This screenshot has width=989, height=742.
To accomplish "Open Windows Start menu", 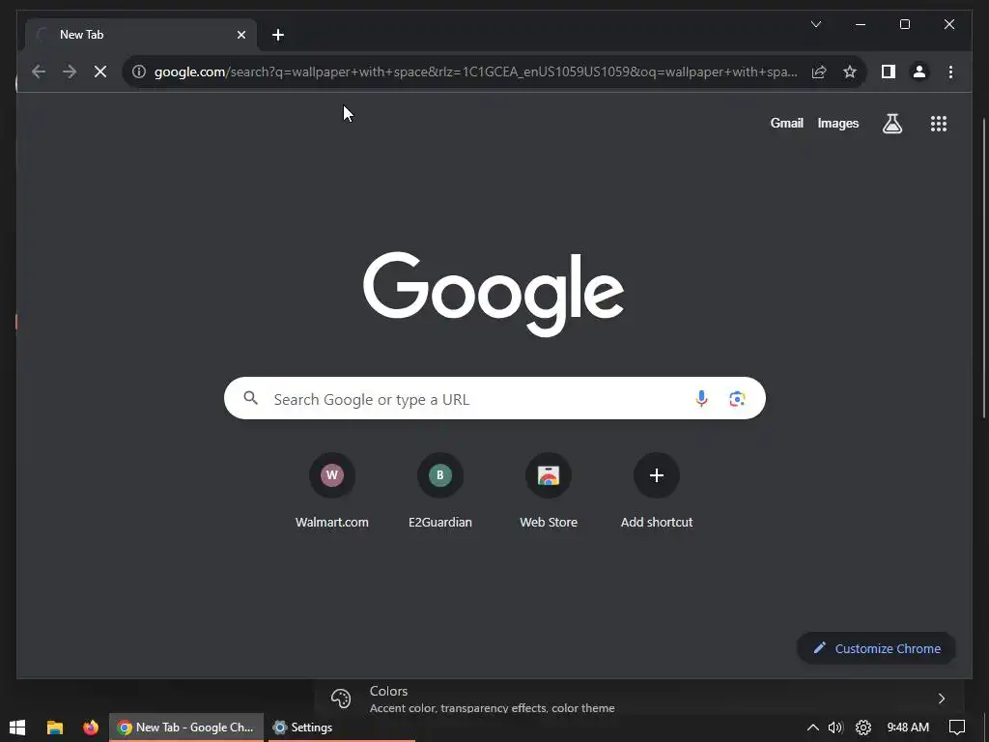I will [17, 728].
